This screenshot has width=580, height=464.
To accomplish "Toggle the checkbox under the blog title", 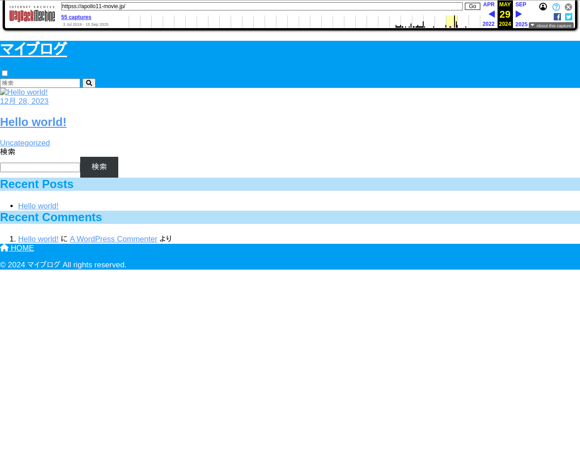I will coord(5,73).
